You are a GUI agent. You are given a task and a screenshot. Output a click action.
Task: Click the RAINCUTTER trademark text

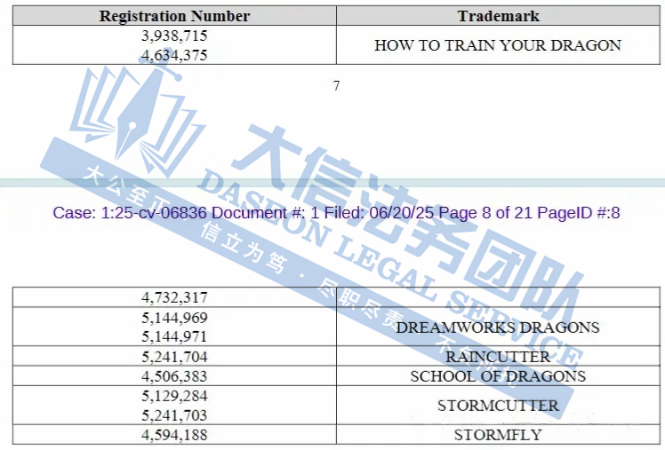coord(498,357)
